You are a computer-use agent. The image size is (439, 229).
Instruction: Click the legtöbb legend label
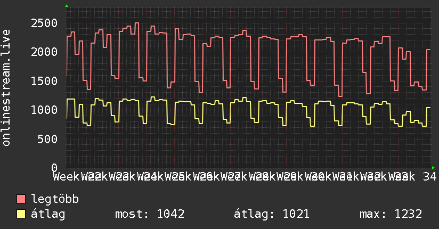click(55, 199)
